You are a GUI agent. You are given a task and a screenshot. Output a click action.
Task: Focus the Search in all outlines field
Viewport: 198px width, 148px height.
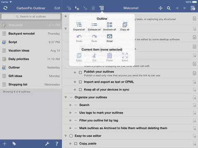coord(31,16)
